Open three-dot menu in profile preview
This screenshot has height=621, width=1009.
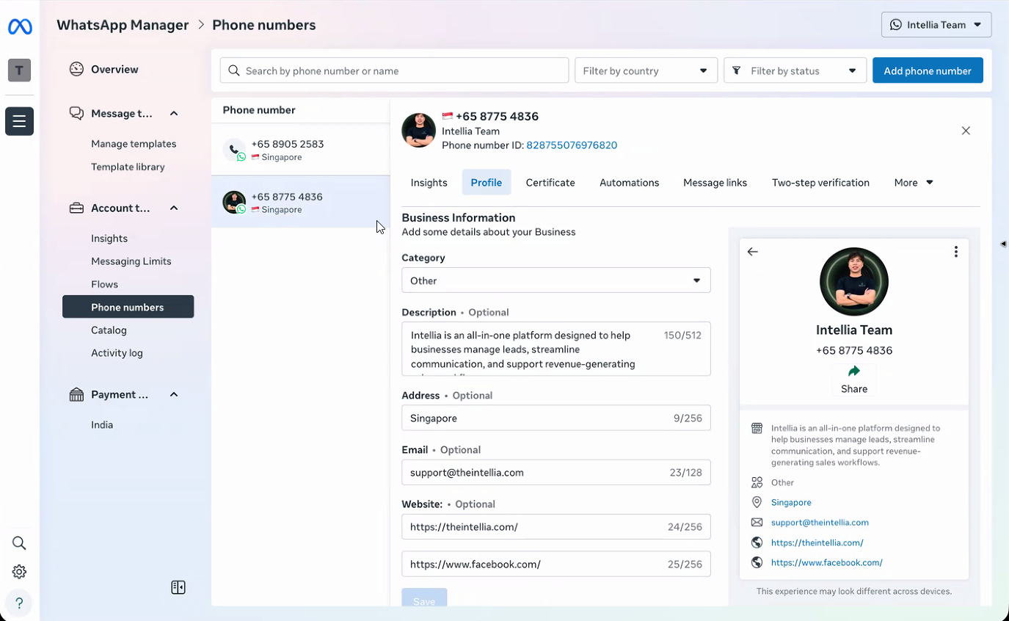pyautogui.click(x=955, y=252)
